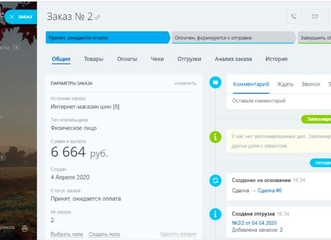Click 'Выбрать поле' link

(67, 234)
